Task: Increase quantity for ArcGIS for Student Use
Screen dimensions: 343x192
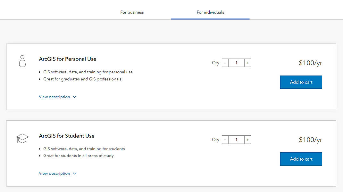Action: pos(247,140)
